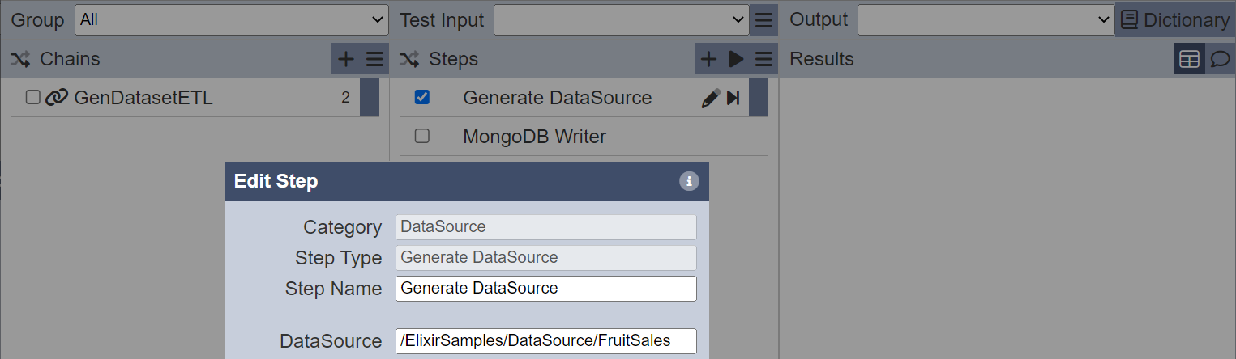Viewport: 1236px width, 359px height.
Task: Select the MongoDB Writer step row
Action: click(584, 137)
